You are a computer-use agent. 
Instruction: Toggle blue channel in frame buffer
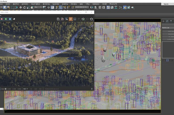pos(10,19)
